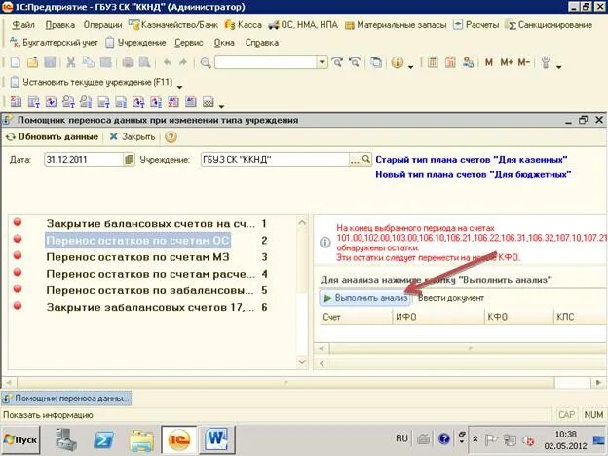Open the PowerShell taskbar icon
Screen dimensions: 608x456
(103, 440)
